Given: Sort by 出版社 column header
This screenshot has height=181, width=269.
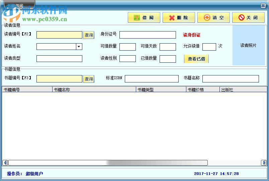Looking at the screenshot, I should pyautogui.click(x=243, y=89).
